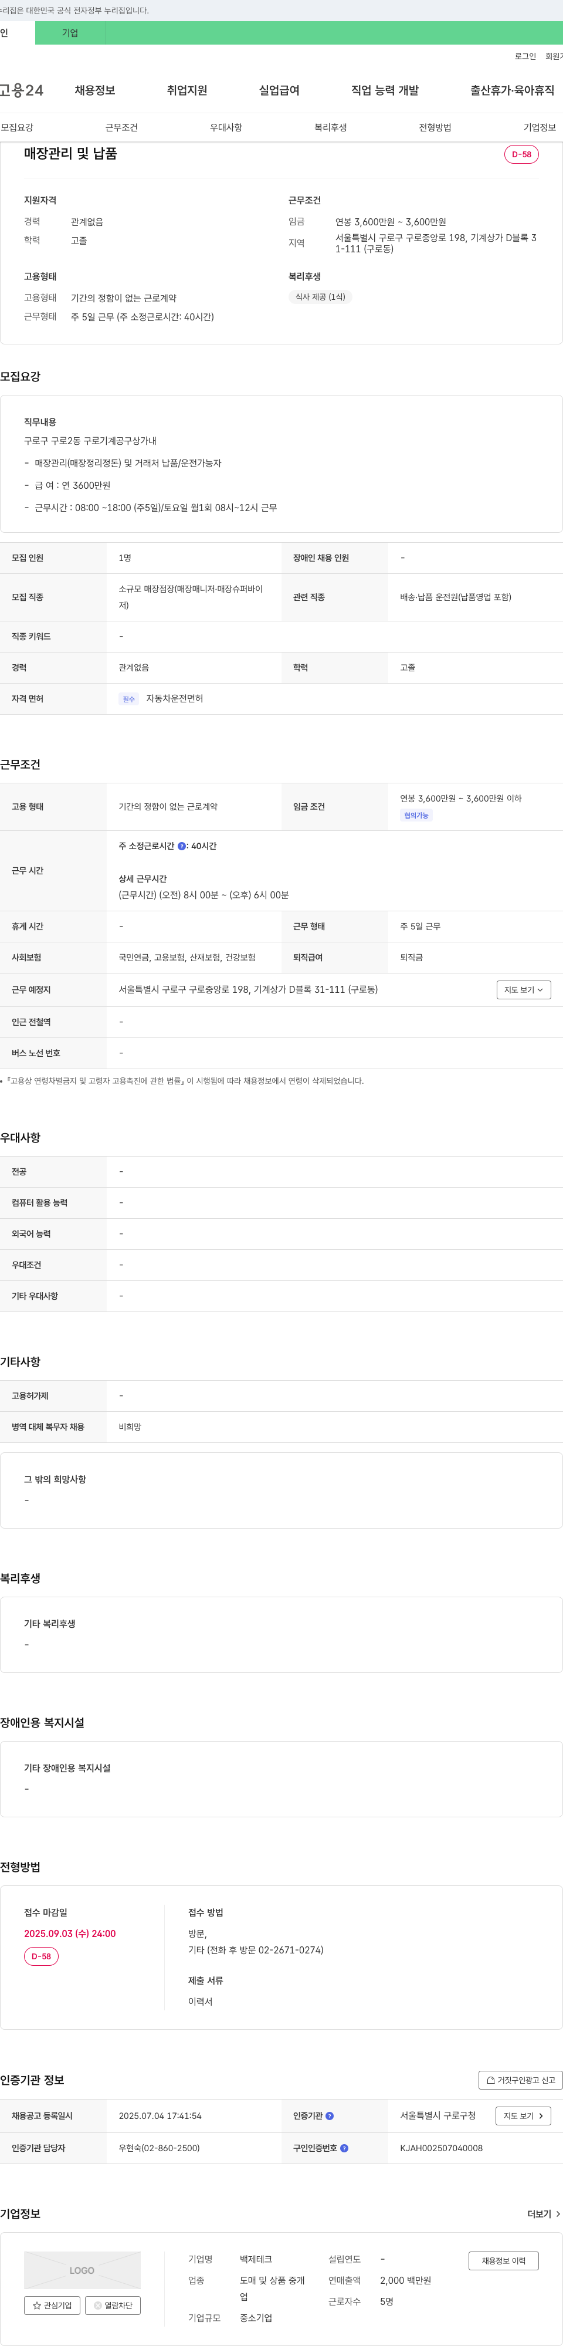Viewport: 563px width, 2346px height.
Task: Click the 로그인 link
Action: point(525,56)
